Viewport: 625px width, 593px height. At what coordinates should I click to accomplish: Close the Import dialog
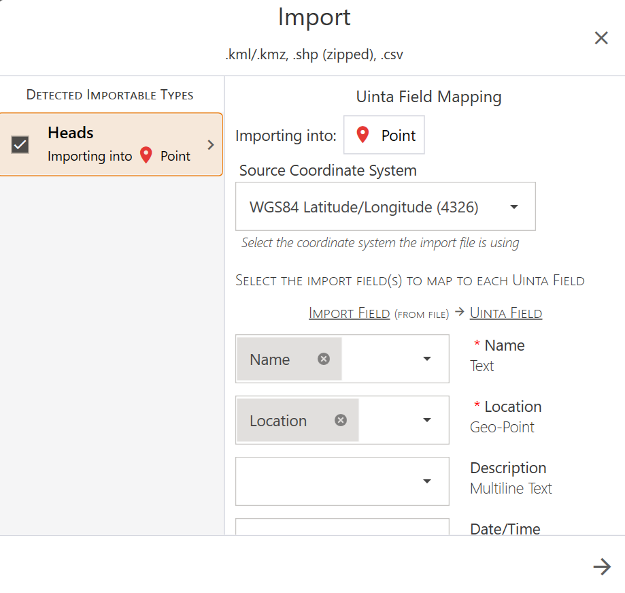click(601, 38)
